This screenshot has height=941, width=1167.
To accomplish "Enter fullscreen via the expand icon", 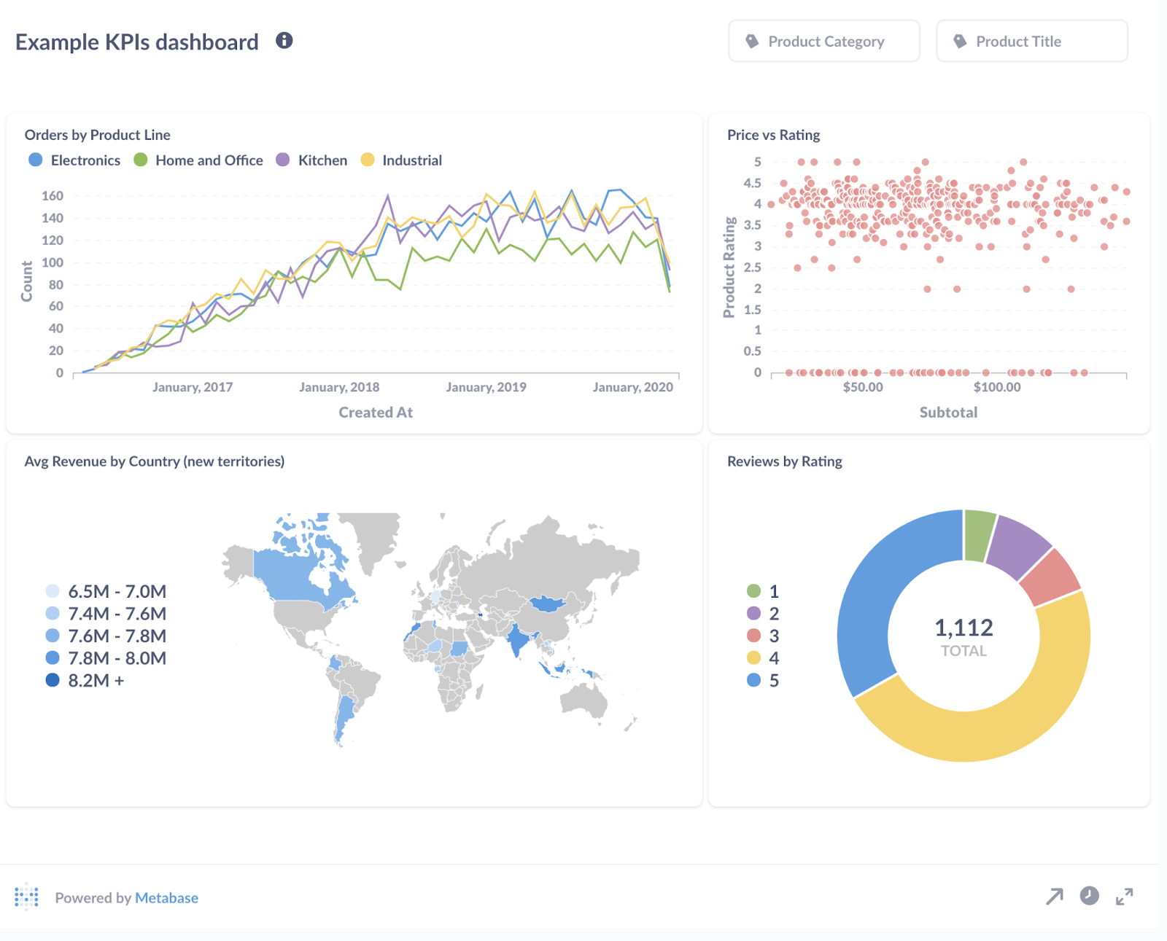I will (x=1123, y=897).
